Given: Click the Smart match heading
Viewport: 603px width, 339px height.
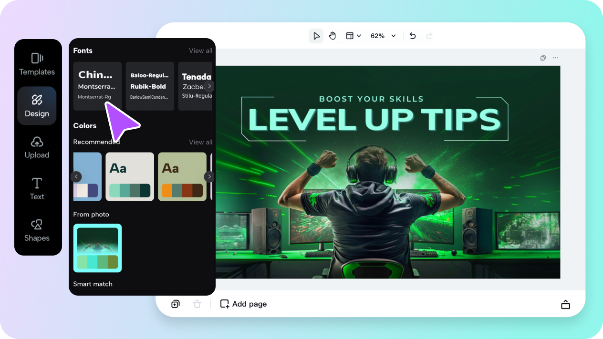Looking at the screenshot, I should [x=93, y=284].
